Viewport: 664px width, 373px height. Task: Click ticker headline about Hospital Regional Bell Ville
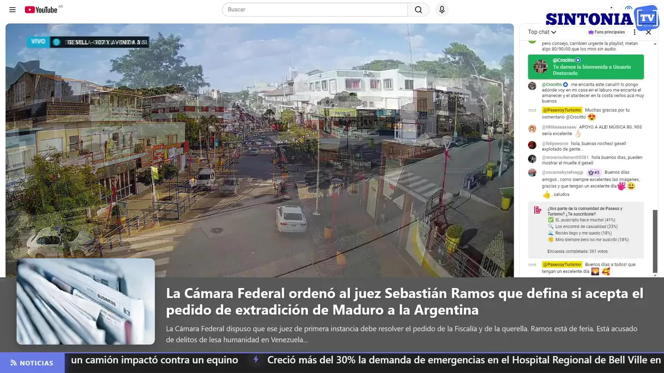tap(464, 360)
